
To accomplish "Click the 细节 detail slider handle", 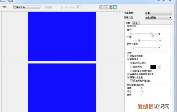I will pyautogui.click(x=150, y=34).
